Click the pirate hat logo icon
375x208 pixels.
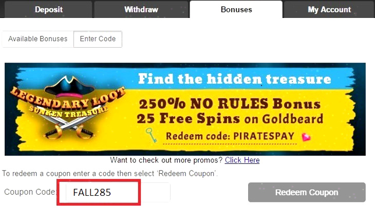tap(69, 87)
